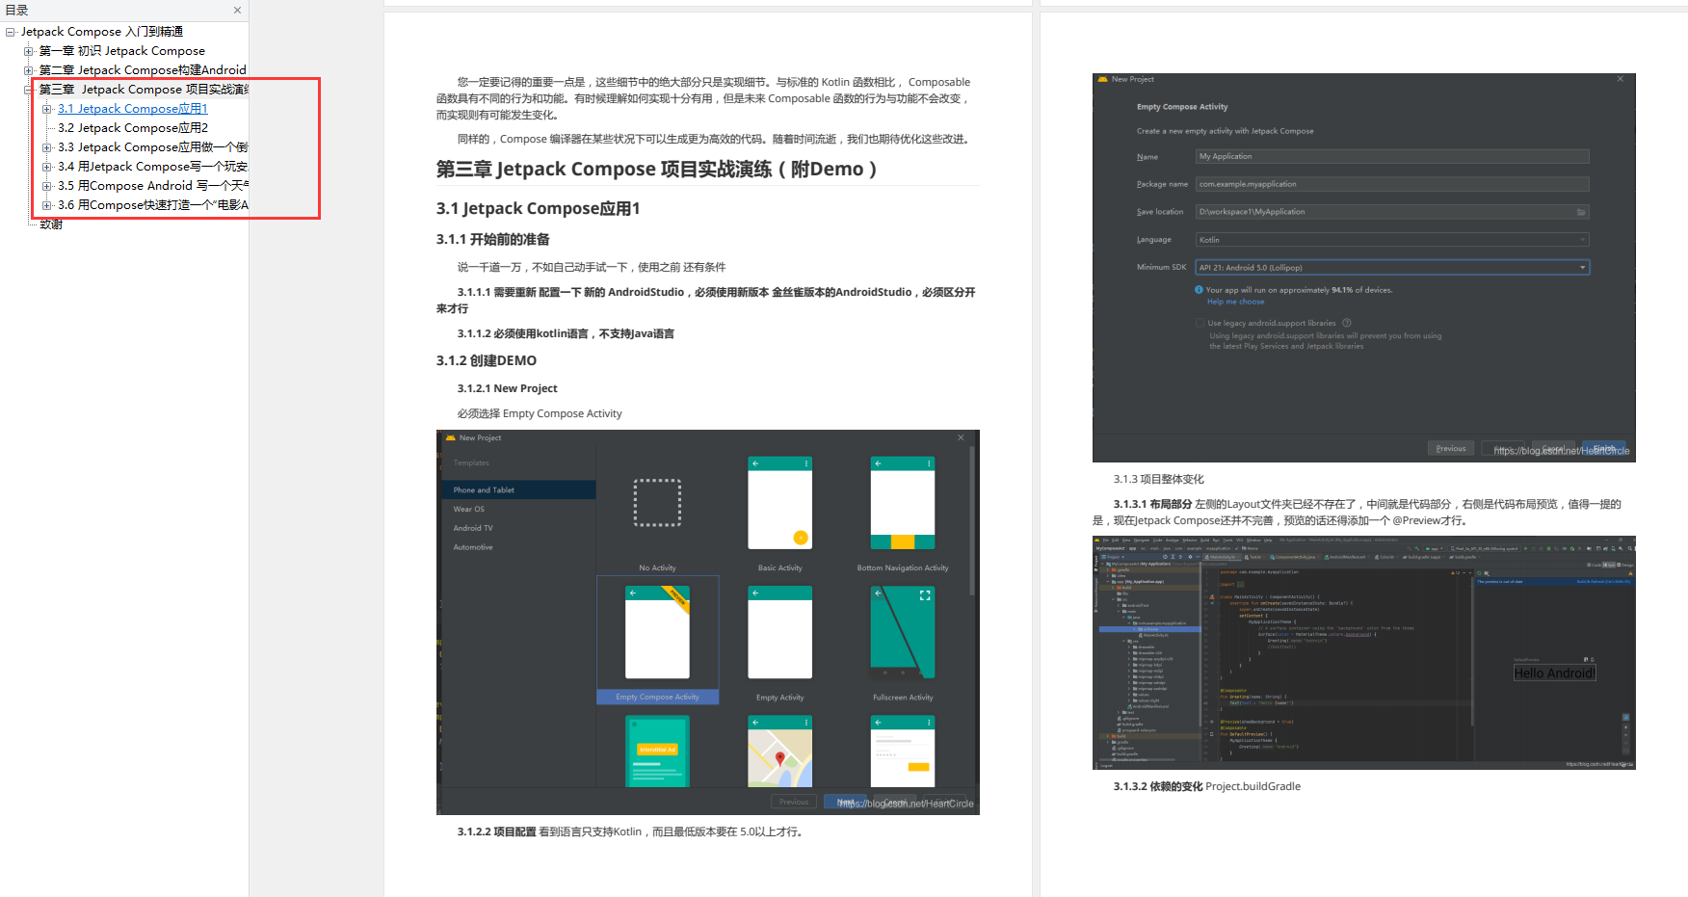Click the 3.1.2.1 New Project subheading
The height and width of the screenshot is (897, 1688).
point(507,388)
